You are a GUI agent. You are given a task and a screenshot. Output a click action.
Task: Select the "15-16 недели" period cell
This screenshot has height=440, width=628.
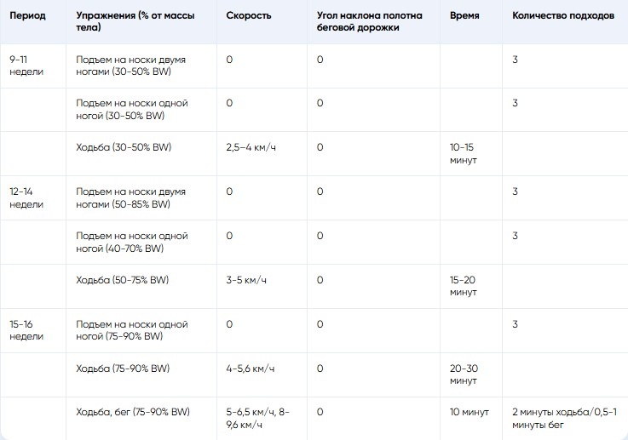click(28, 331)
